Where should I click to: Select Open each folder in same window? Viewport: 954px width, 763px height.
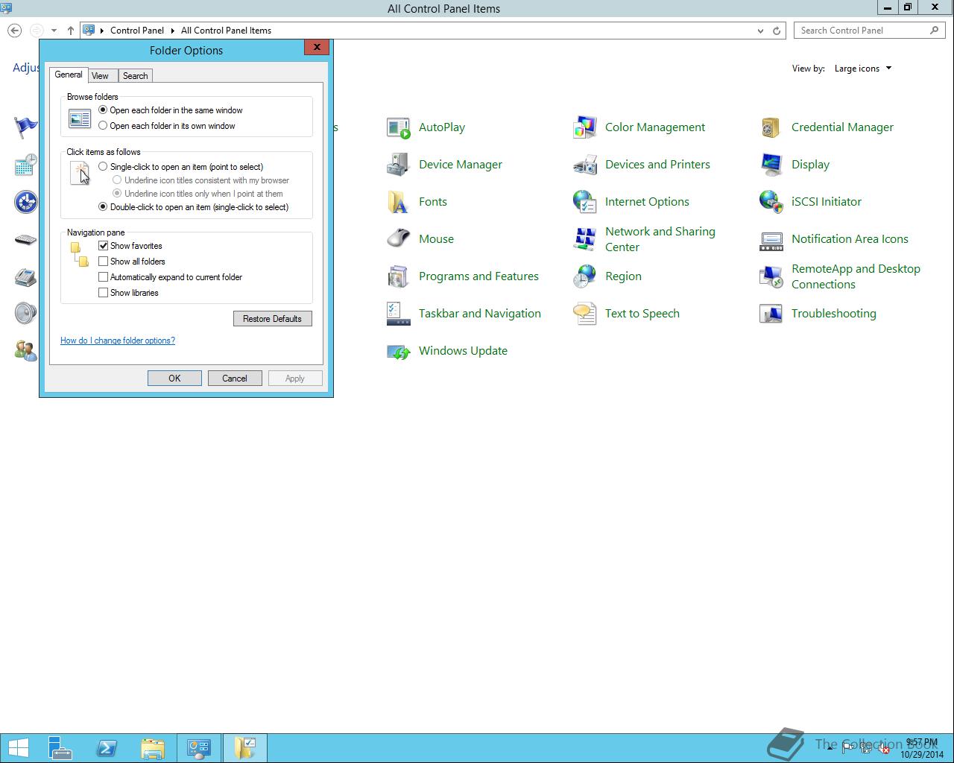pos(103,110)
